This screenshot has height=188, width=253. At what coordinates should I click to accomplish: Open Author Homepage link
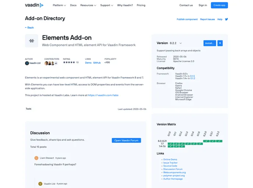173,179
